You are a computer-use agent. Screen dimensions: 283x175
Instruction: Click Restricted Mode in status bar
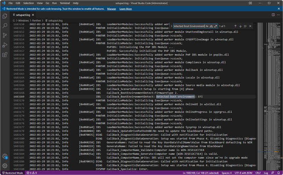(12, 173)
